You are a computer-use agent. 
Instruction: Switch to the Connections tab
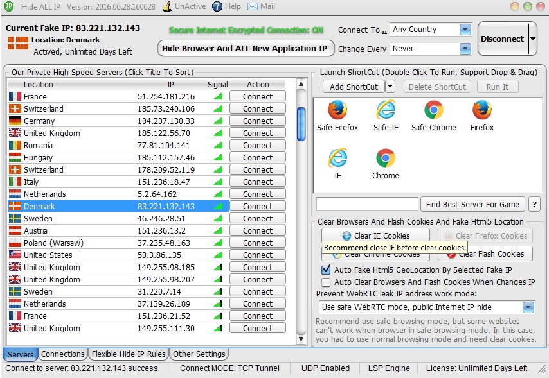pyautogui.click(x=62, y=354)
